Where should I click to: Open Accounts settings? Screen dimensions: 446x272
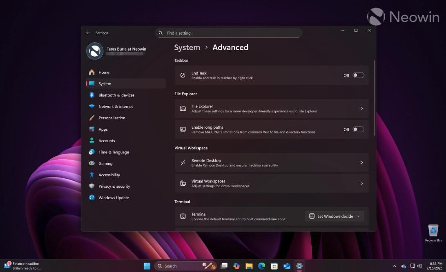[x=107, y=140]
